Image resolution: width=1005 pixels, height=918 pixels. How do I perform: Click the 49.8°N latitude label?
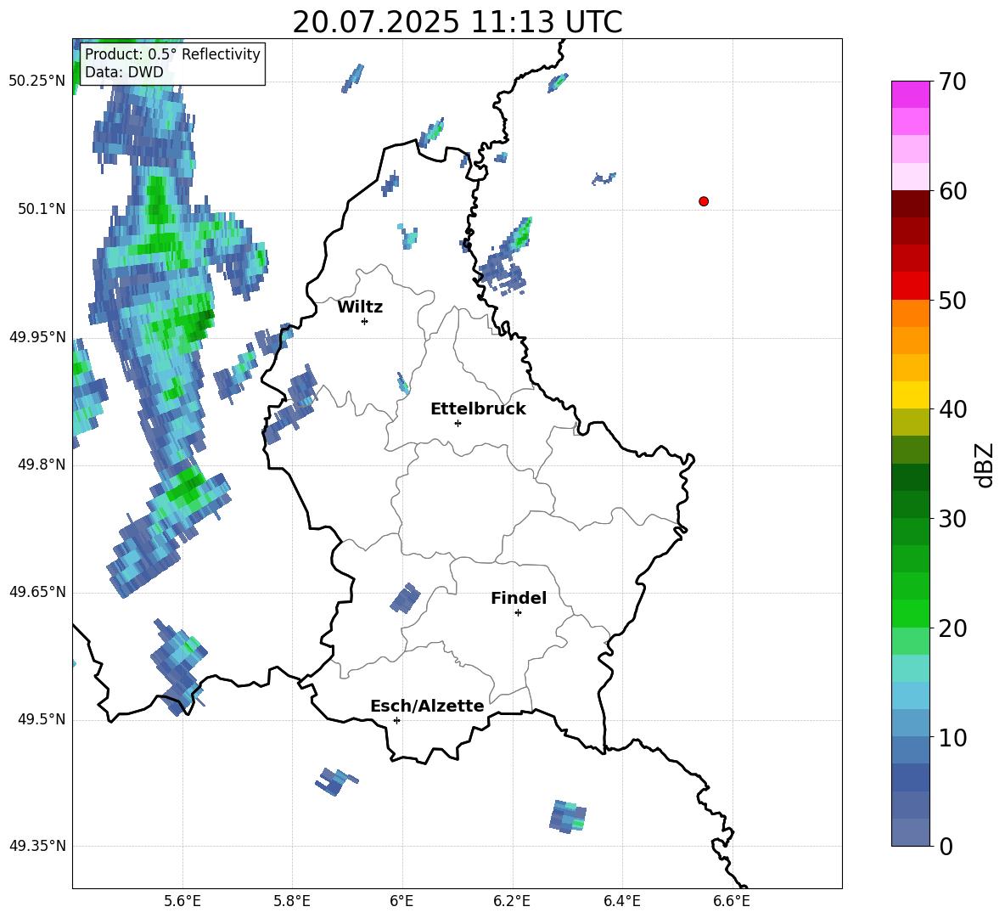pyautogui.click(x=42, y=465)
